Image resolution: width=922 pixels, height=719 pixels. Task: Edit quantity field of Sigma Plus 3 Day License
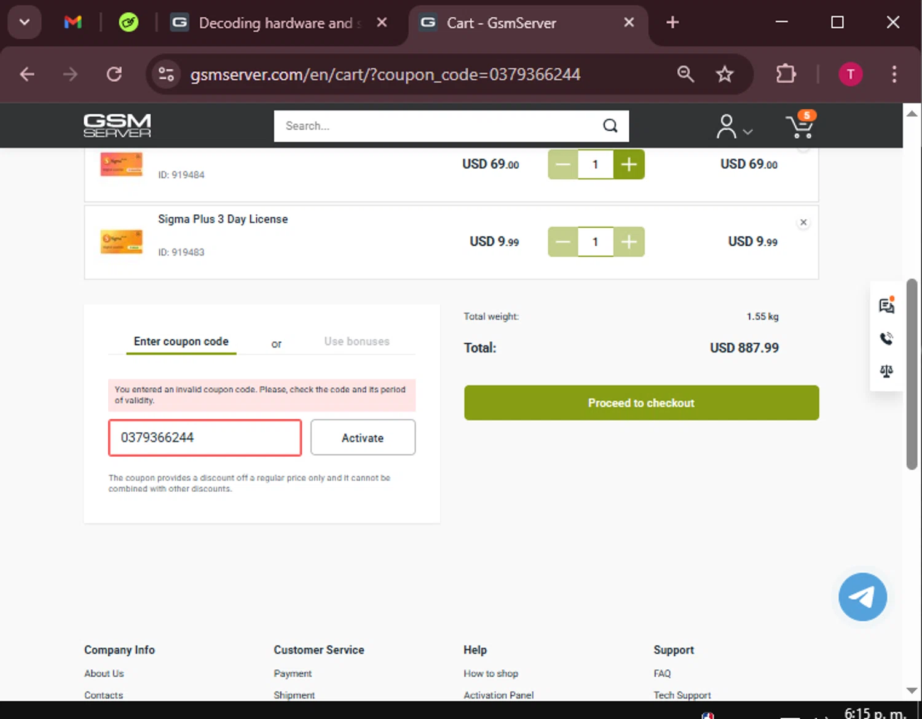pos(595,242)
